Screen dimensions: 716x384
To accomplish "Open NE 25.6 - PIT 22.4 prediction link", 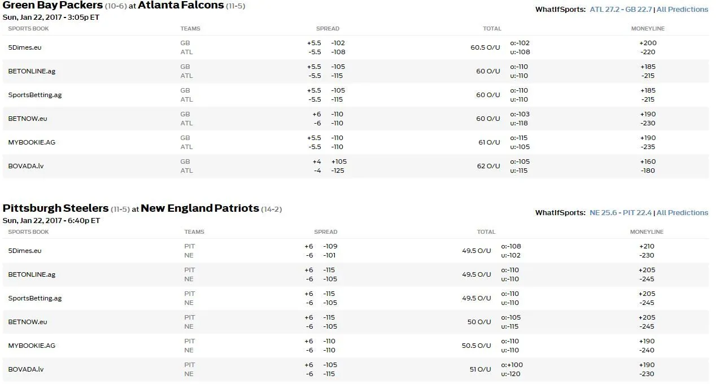I will (621, 213).
